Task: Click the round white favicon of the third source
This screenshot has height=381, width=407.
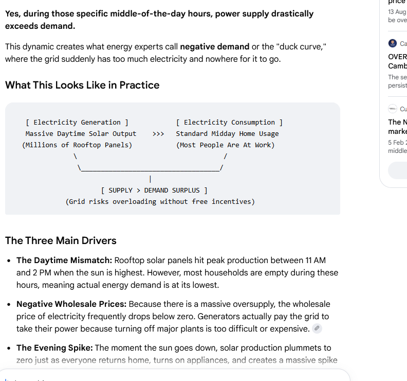Action: (393, 109)
